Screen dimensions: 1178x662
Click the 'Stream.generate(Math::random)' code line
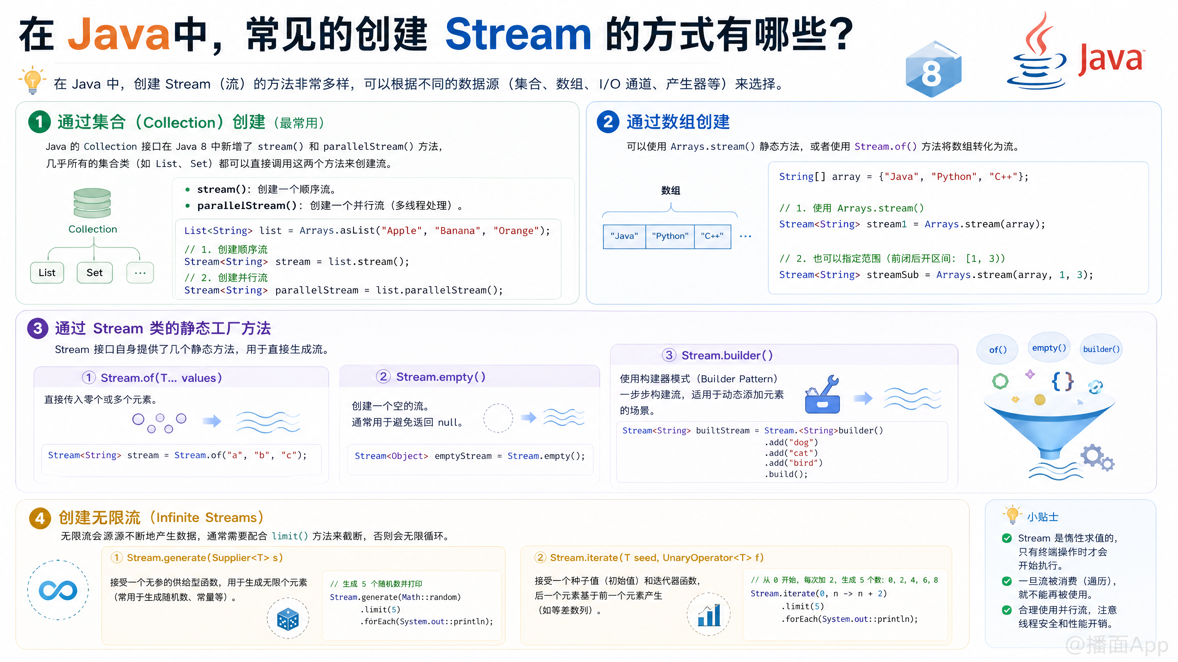click(395, 597)
